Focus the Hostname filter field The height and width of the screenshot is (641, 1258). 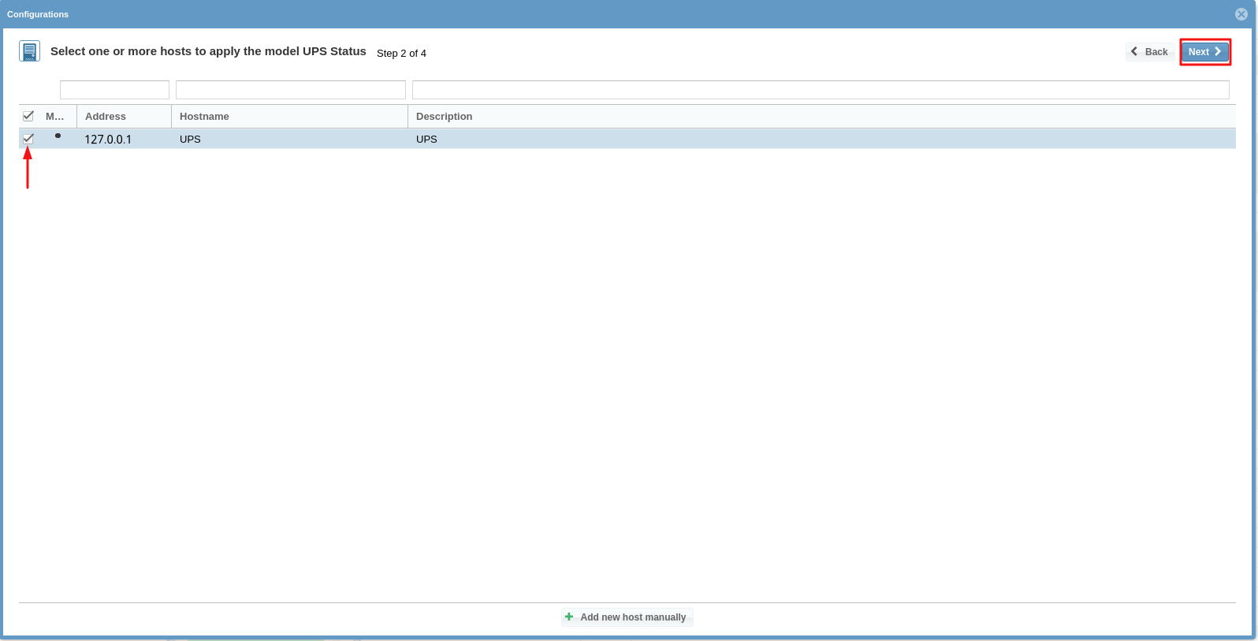(x=290, y=90)
